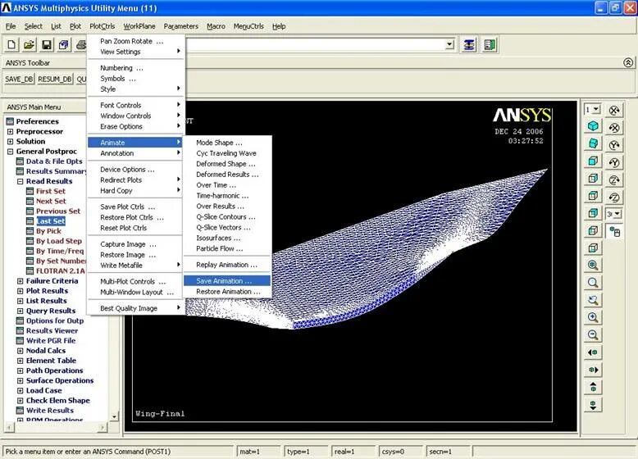
Task: Open the Help menu
Action: point(279,26)
